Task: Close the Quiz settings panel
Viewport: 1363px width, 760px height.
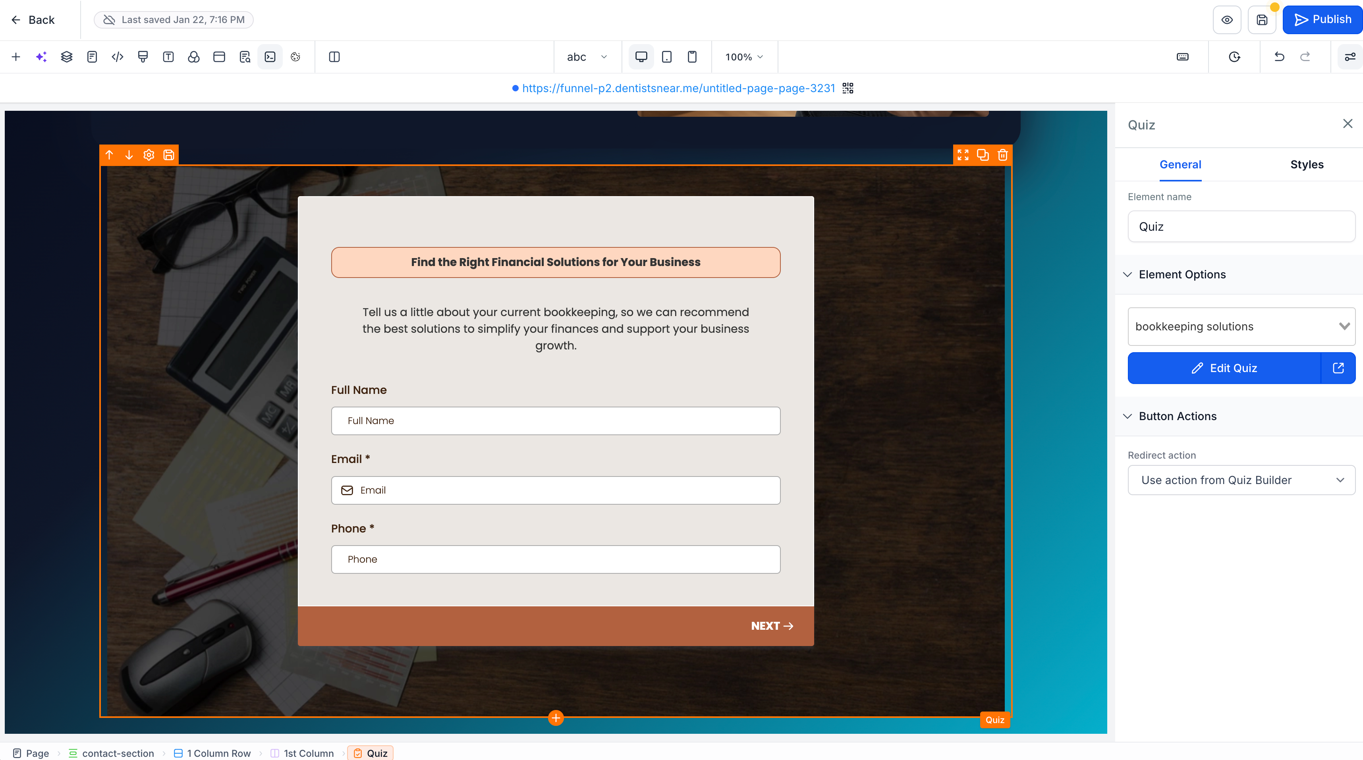Action: tap(1348, 124)
